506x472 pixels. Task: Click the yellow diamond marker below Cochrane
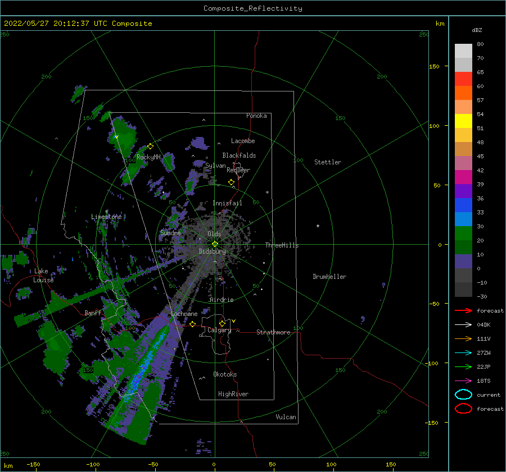click(192, 324)
